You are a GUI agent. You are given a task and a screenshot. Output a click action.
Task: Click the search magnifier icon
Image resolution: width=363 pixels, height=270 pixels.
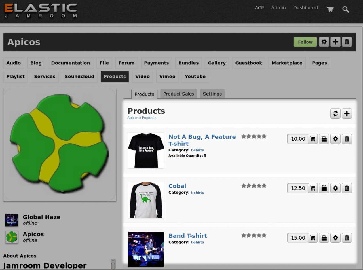click(345, 9)
